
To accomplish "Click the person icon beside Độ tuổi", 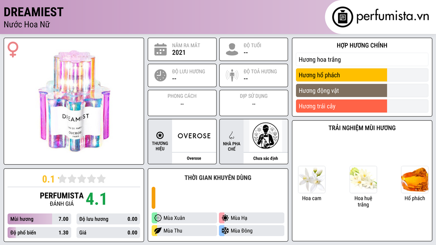I will click(x=232, y=49).
